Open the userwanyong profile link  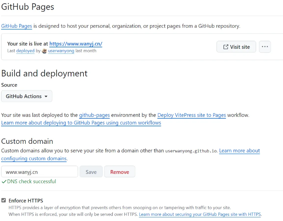61,51
